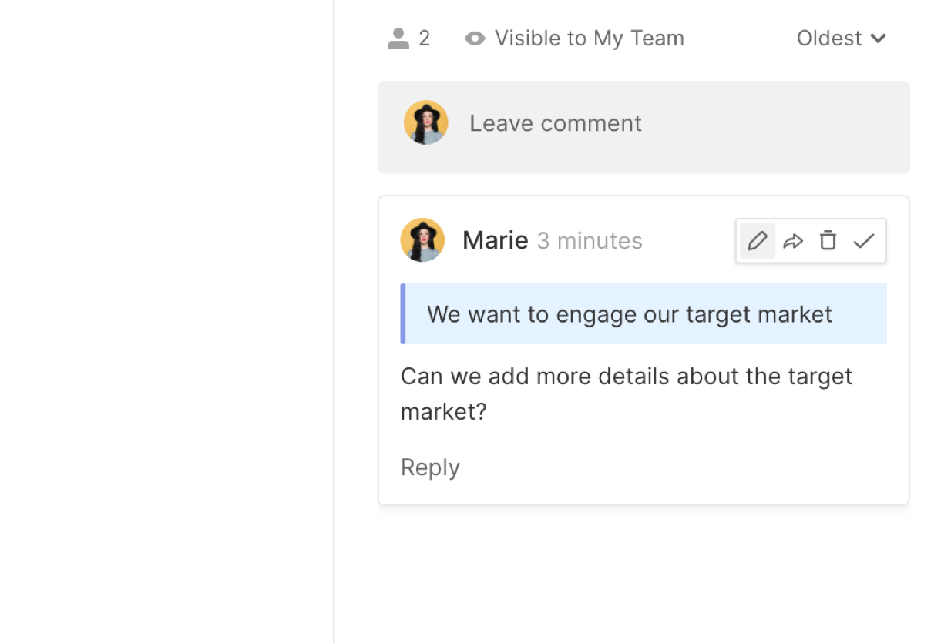The height and width of the screenshot is (643, 951).
Task: Click the avatar in the Leave comment box
Action: coord(425,122)
